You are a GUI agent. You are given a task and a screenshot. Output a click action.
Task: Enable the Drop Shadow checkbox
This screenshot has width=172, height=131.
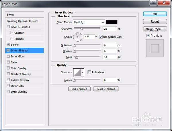[8, 92]
